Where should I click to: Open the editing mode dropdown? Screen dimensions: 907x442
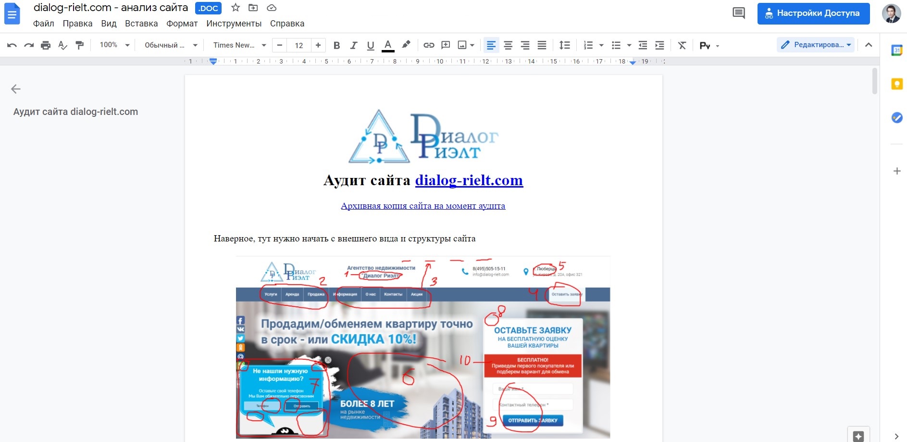(816, 45)
